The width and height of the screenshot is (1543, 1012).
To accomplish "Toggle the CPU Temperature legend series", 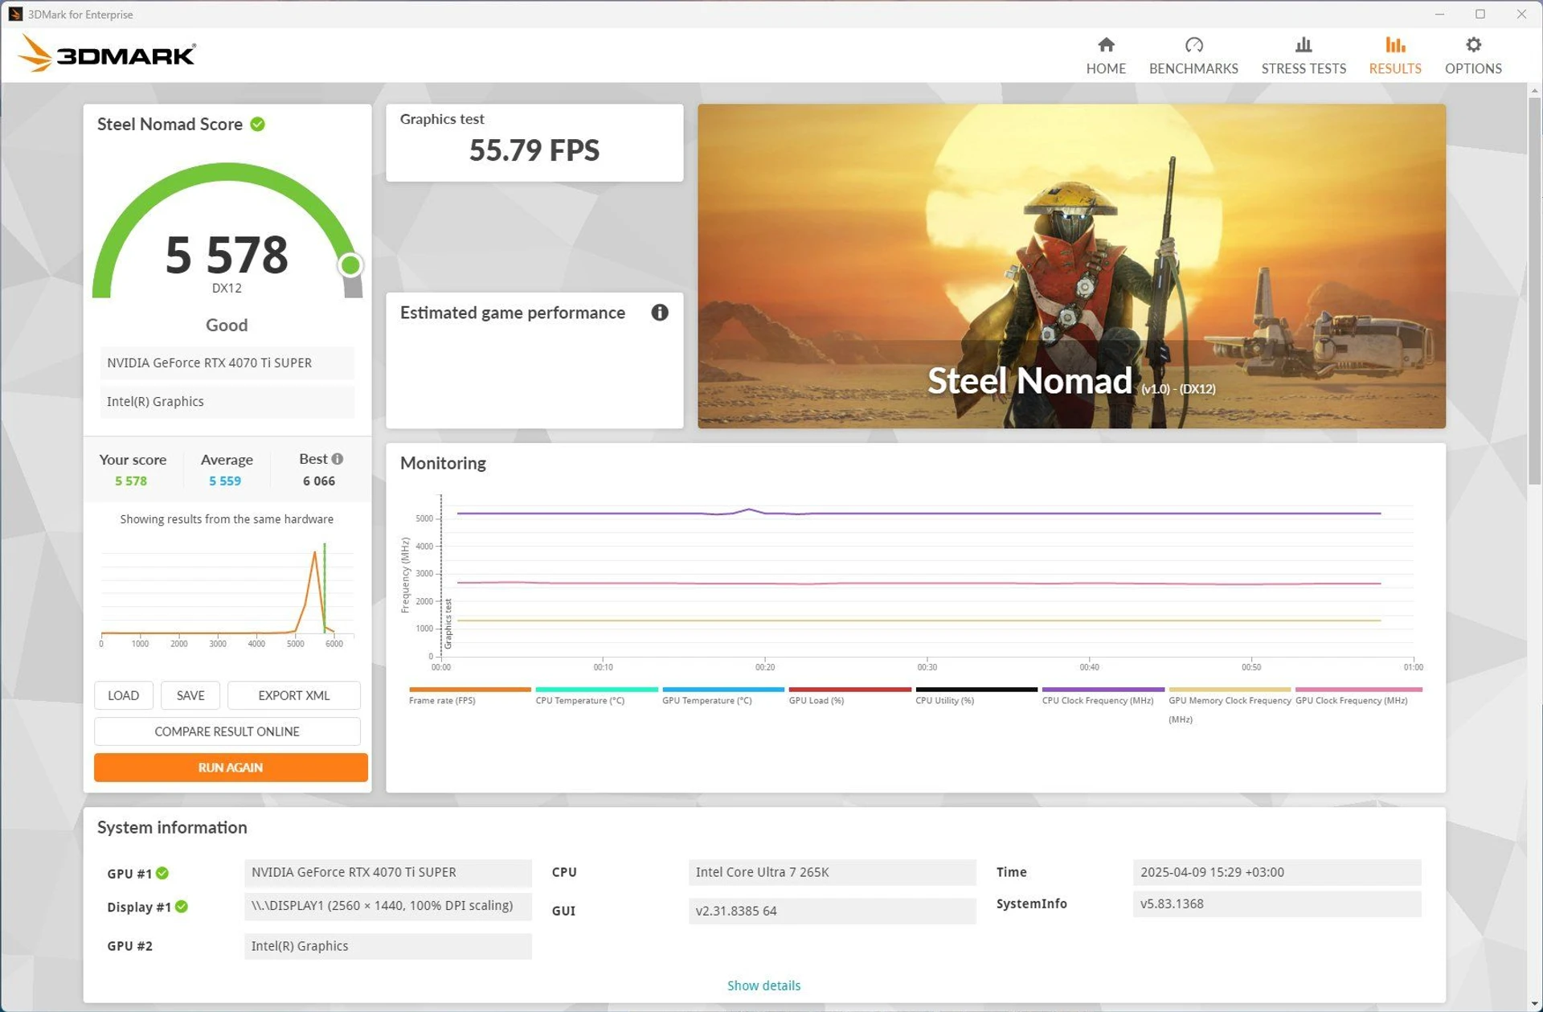I will [x=596, y=696].
